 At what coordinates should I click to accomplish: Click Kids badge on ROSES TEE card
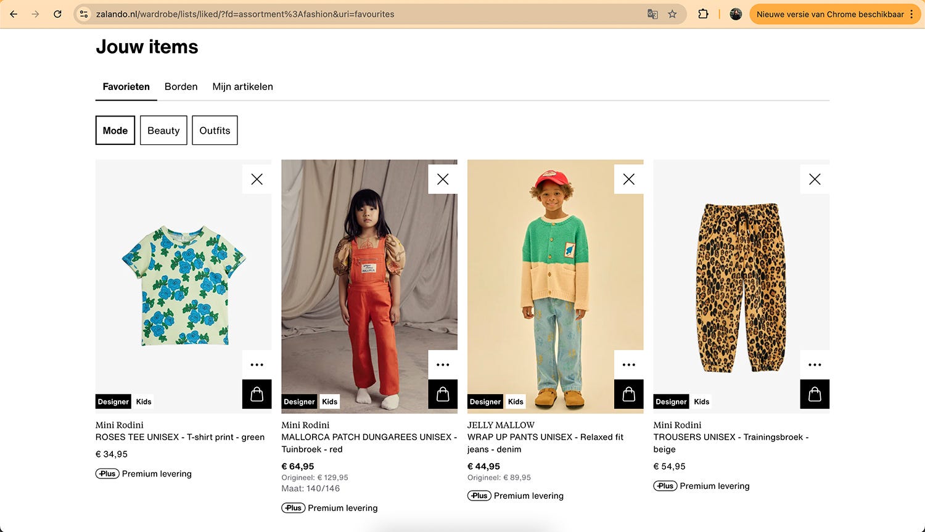(x=144, y=402)
